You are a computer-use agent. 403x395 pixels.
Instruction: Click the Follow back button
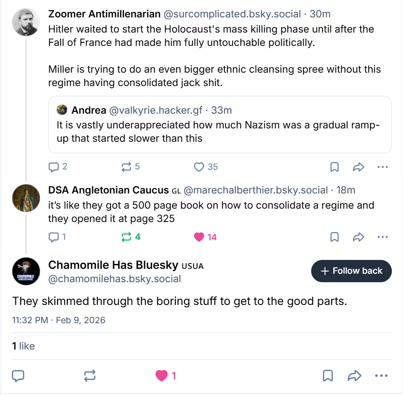coord(351,271)
